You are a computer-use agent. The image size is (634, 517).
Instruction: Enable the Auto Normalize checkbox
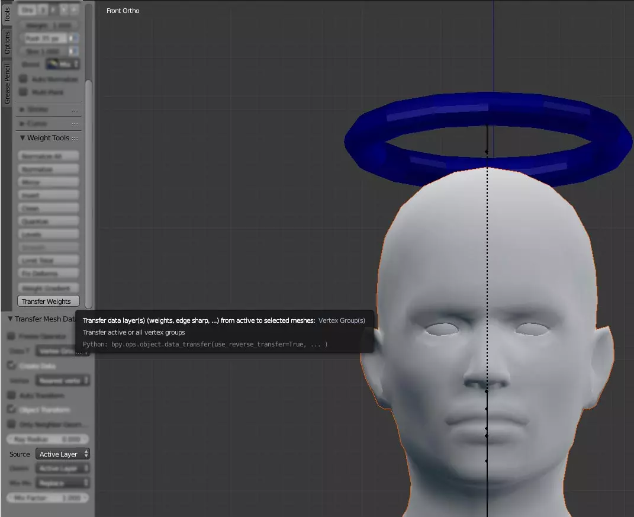pos(24,79)
